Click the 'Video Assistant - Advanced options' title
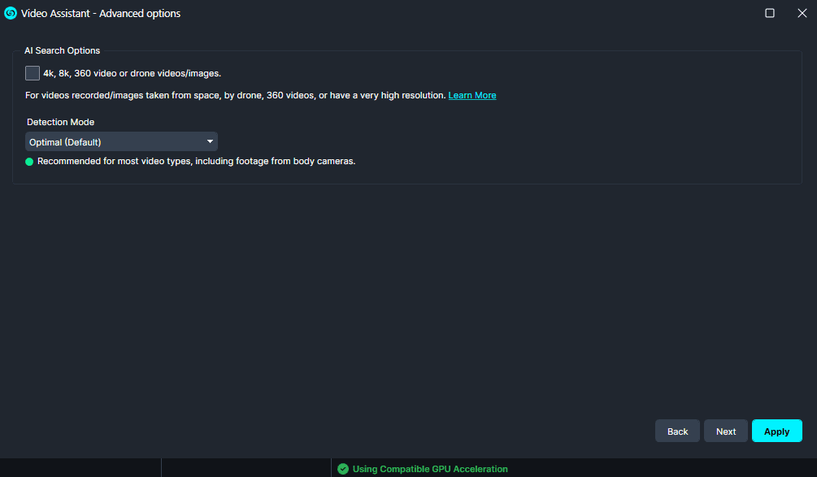The image size is (817, 477). [x=101, y=14]
